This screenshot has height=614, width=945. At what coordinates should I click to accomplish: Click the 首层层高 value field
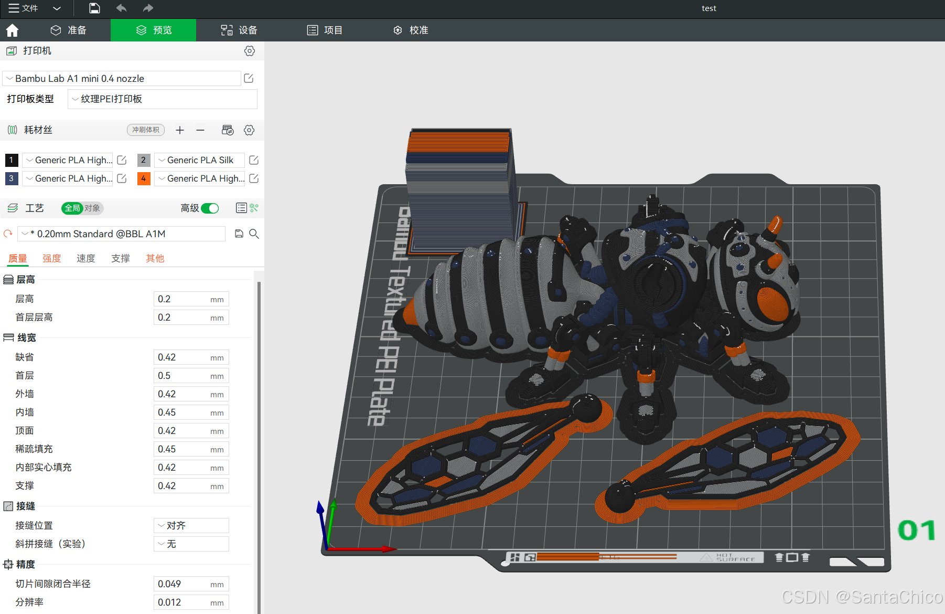click(191, 317)
